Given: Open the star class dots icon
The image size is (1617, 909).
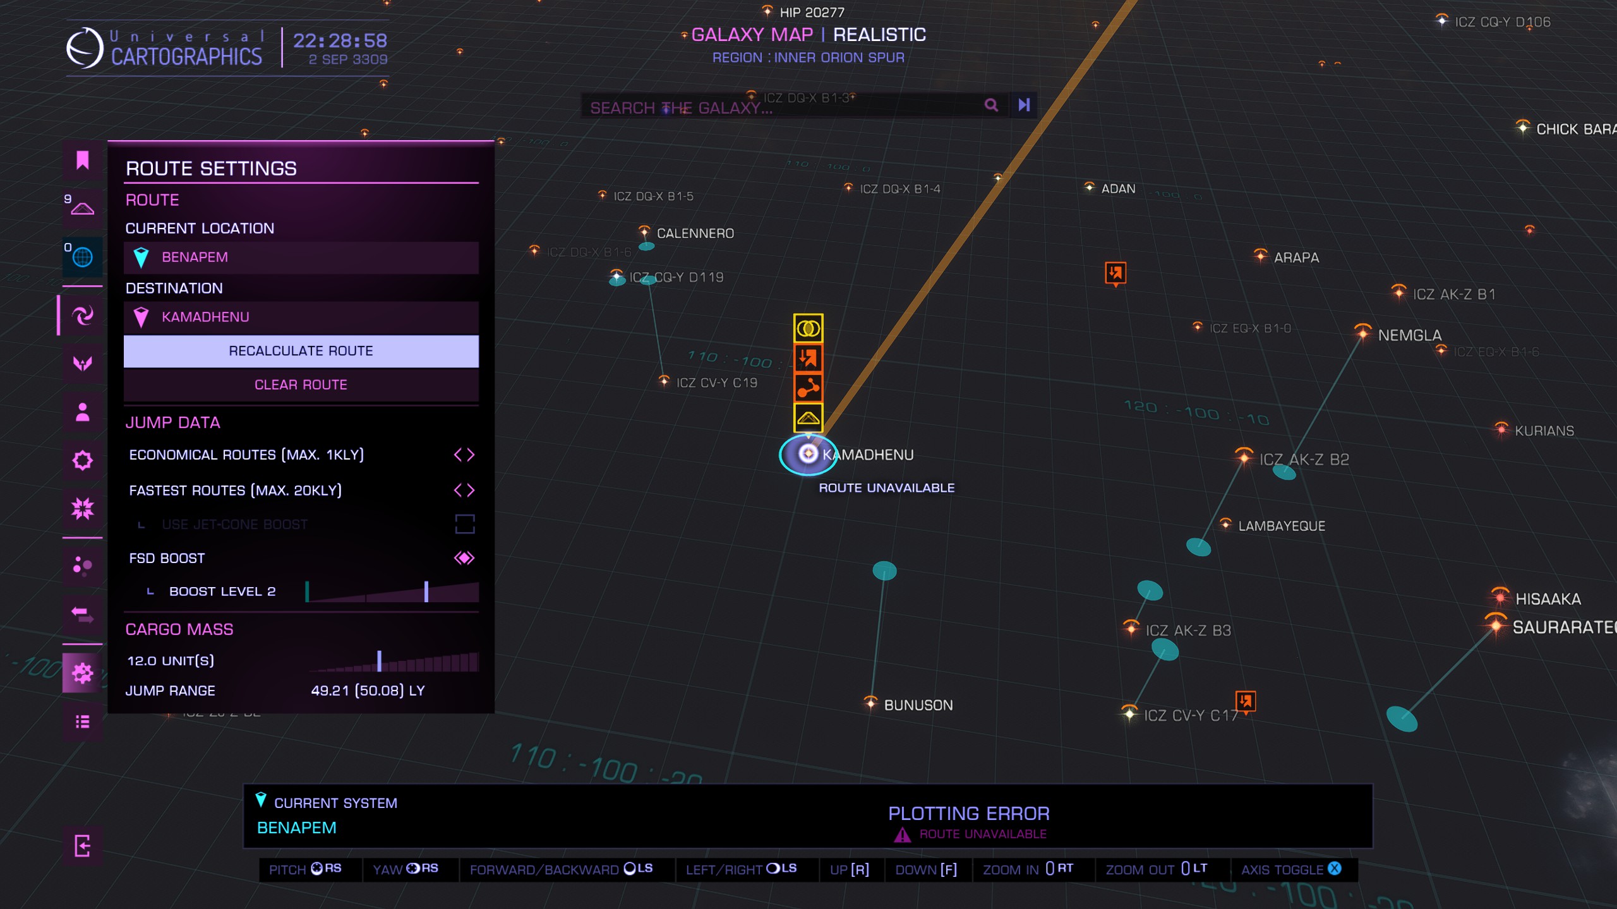Looking at the screenshot, I should click(82, 566).
